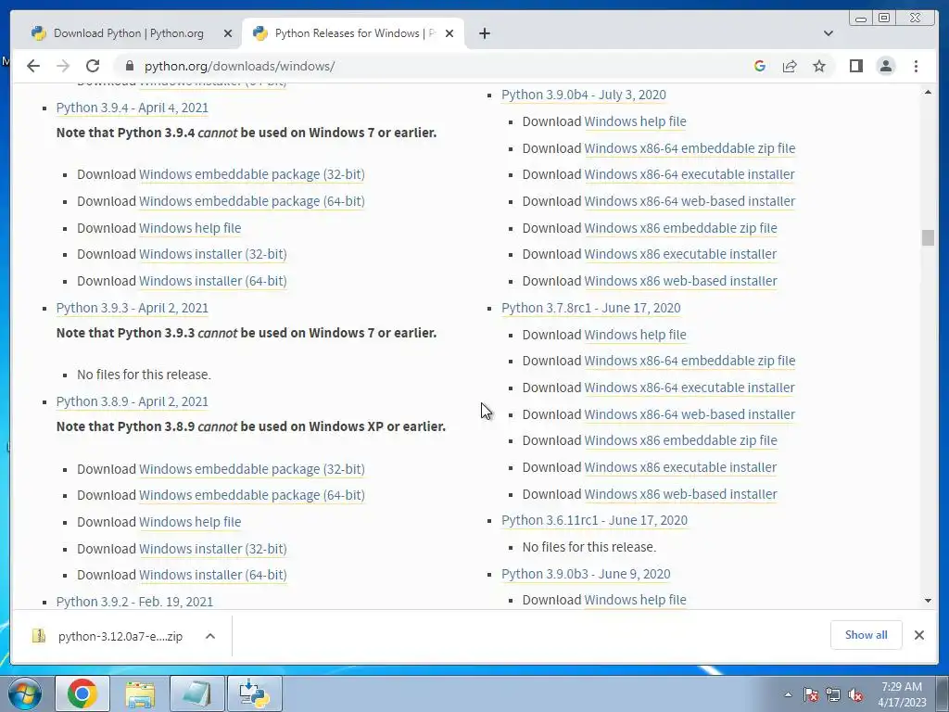This screenshot has width=949, height=712.
Task: Go back to the previous page
Action: [x=33, y=66]
